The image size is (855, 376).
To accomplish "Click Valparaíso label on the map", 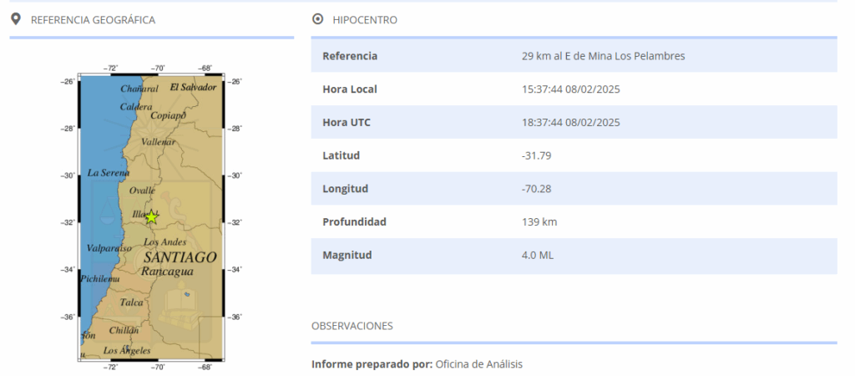I will (109, 248).
